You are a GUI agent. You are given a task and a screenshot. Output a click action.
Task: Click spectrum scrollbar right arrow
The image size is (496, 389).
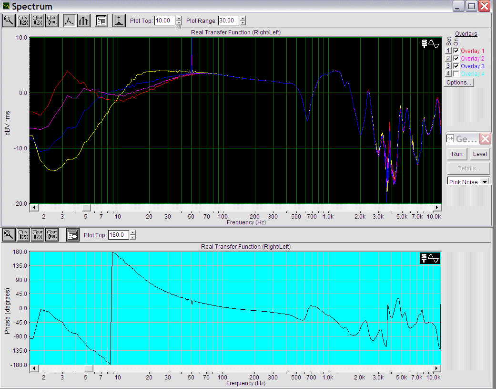437,208
